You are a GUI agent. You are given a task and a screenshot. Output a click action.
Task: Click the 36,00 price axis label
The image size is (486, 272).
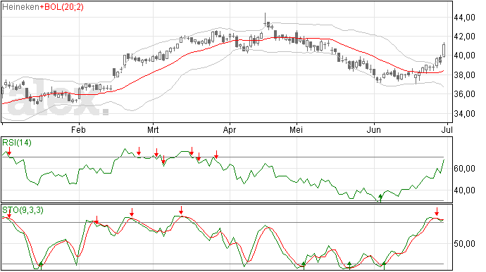[x=465, y=94]
